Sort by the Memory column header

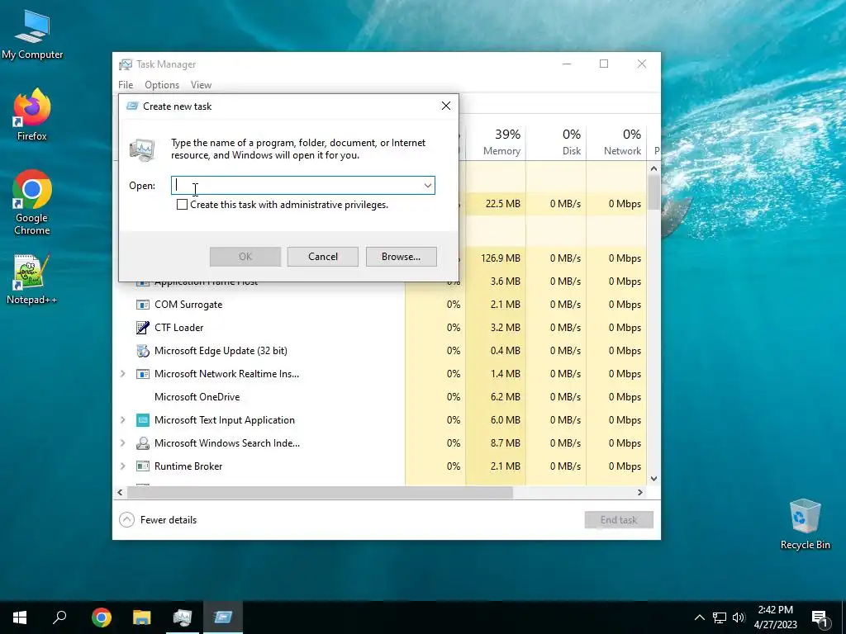coord(496,142)
